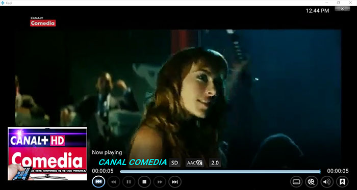
Task: Click the 2.0 audio channels badge
Action: (x=215, y=162)
